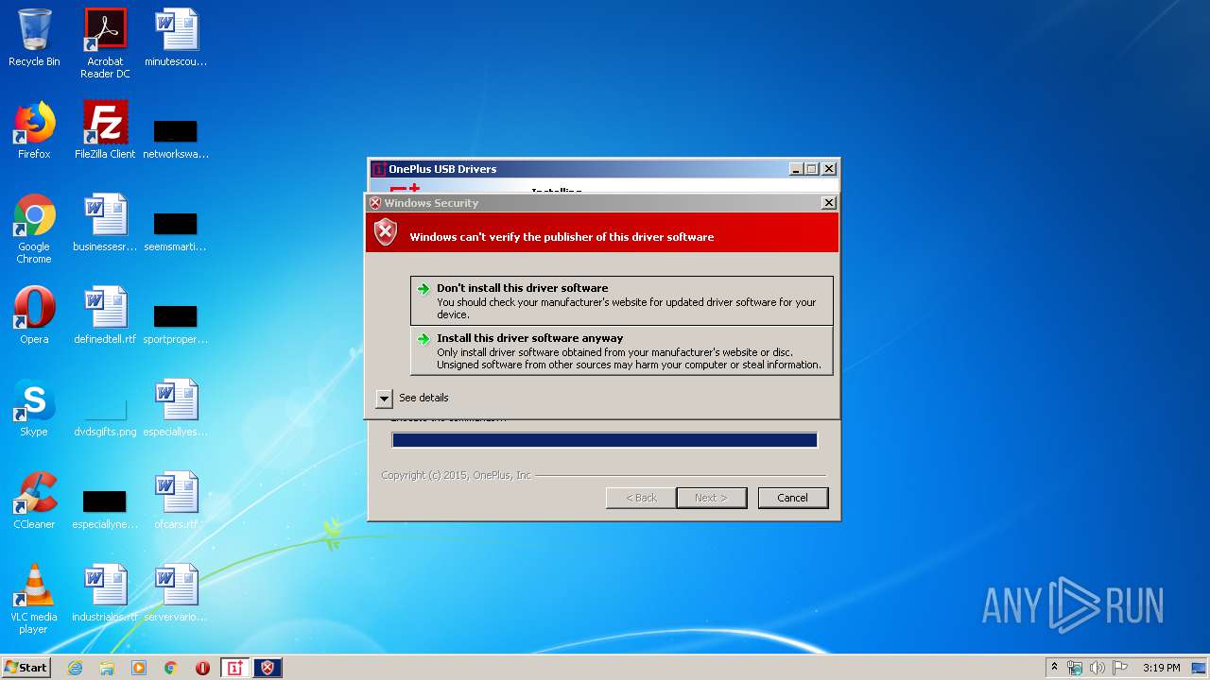Click Cancel in OnePlus installer
Image resolution: width=1210 pixels, height=680 pixels.
click(792, 498)
